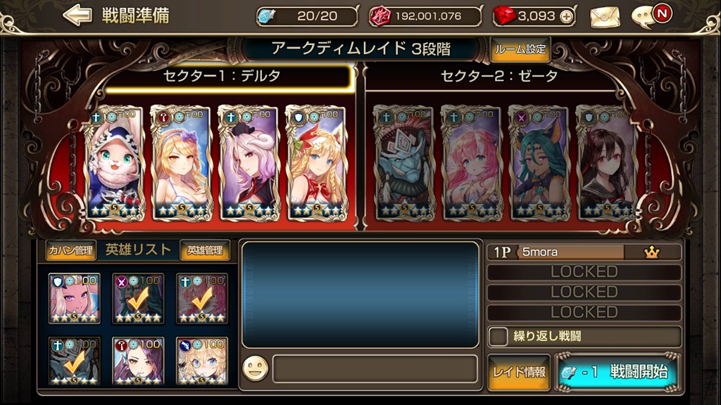Click the red ruby gem icon
The image size is (721, 405).
(504, 17)
